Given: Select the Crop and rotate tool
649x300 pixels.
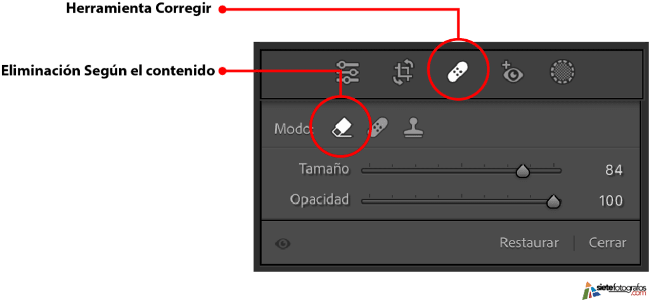Looking at the screenshot, I should (403, 72).
